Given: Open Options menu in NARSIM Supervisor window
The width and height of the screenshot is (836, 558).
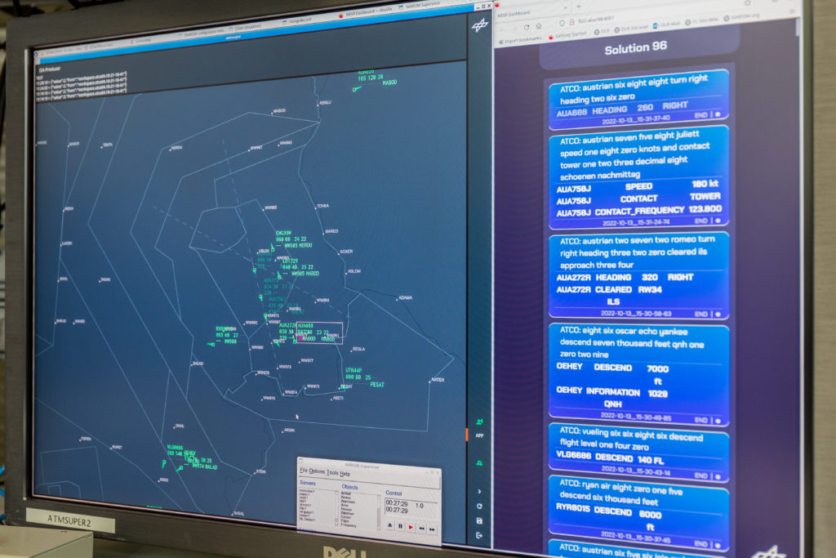Looking at the screenshot, I should click(x=317, y=471).
